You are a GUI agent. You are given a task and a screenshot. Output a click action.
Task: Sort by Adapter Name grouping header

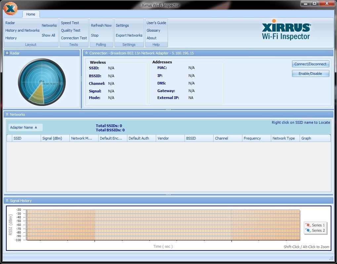pyautogui.click(x=25, y=127)
